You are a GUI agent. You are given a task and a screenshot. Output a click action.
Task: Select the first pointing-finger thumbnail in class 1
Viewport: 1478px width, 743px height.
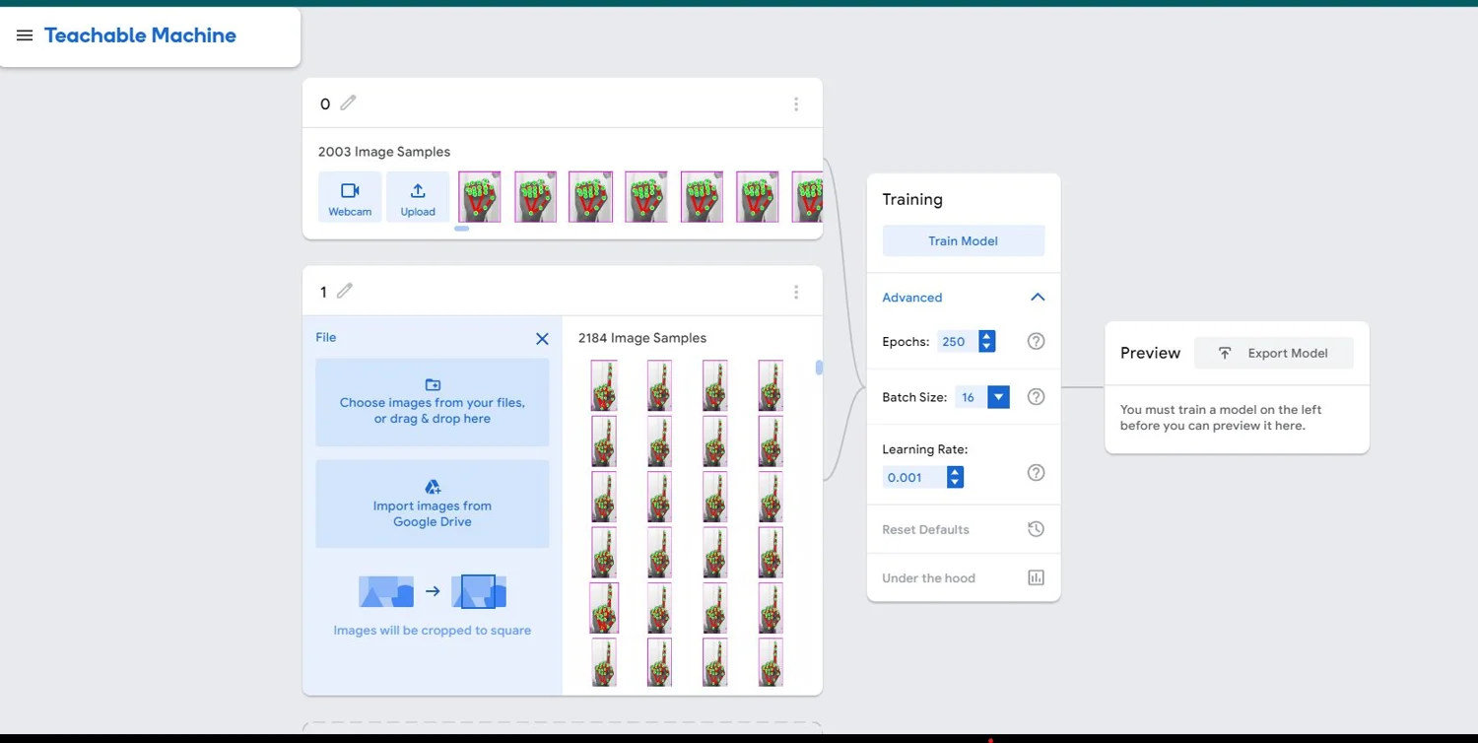pyautogui.click(x=604, y=385)
